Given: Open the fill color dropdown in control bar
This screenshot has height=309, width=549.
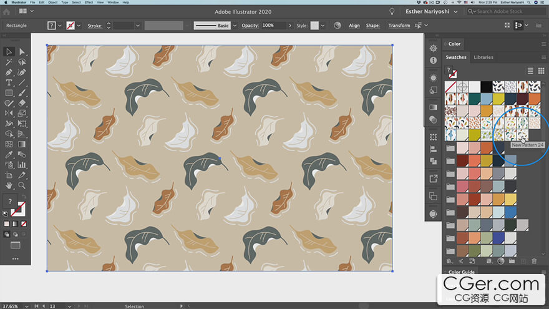Looking at the screenshot, I should coord(60,26).
